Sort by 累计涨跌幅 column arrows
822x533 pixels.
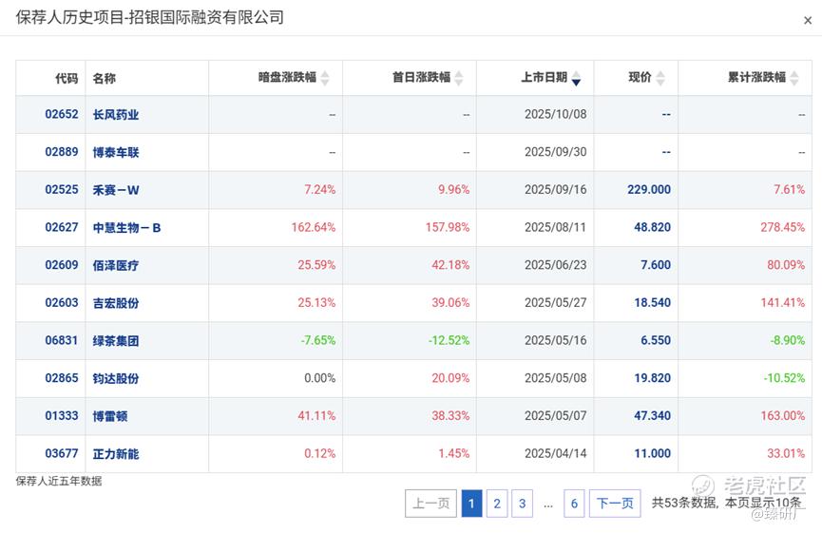pyautogui.click(x=794, y=78)
